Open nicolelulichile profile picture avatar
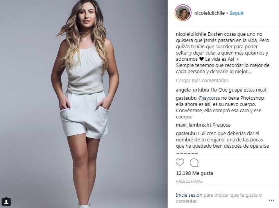Image resolution: width=279 pixels, height=208 pixels. 183,13
